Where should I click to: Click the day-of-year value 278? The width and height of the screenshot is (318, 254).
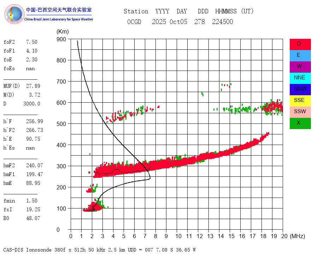[200, 22]
